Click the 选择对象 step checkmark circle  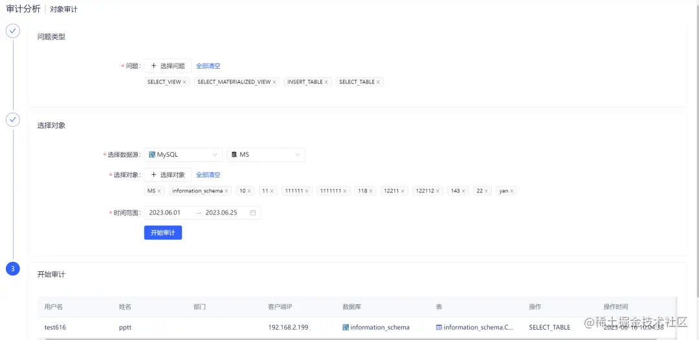[13, 120]
